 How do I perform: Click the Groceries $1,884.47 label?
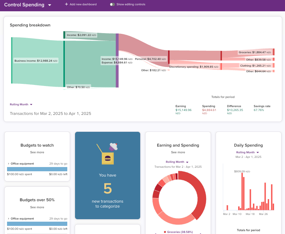tap(255, 52)
